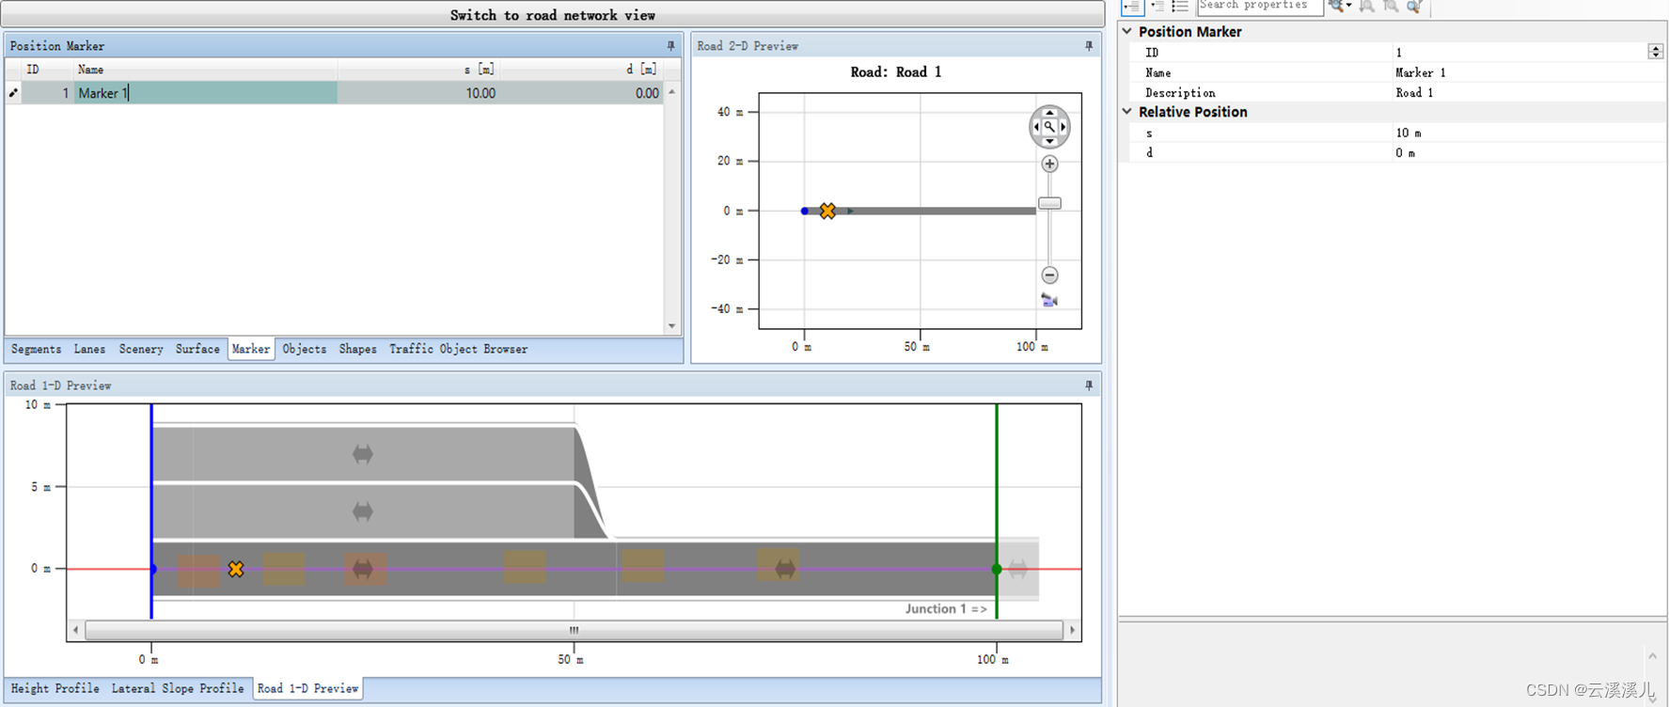Click the bulleted list view icon in properties toolbar
Screen dimensions: 1669x707
1180,7
